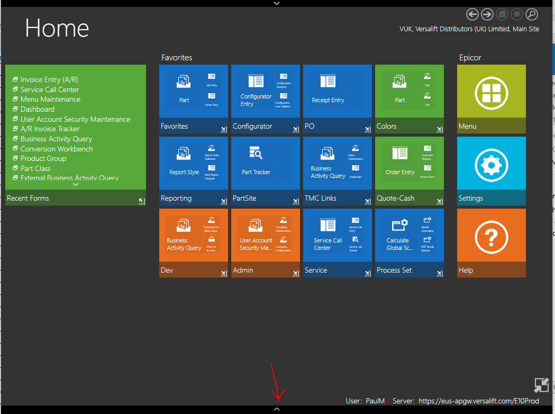555x414 pixels.
Task: Open Global Scheduling small icon
Action: (427, 224)
